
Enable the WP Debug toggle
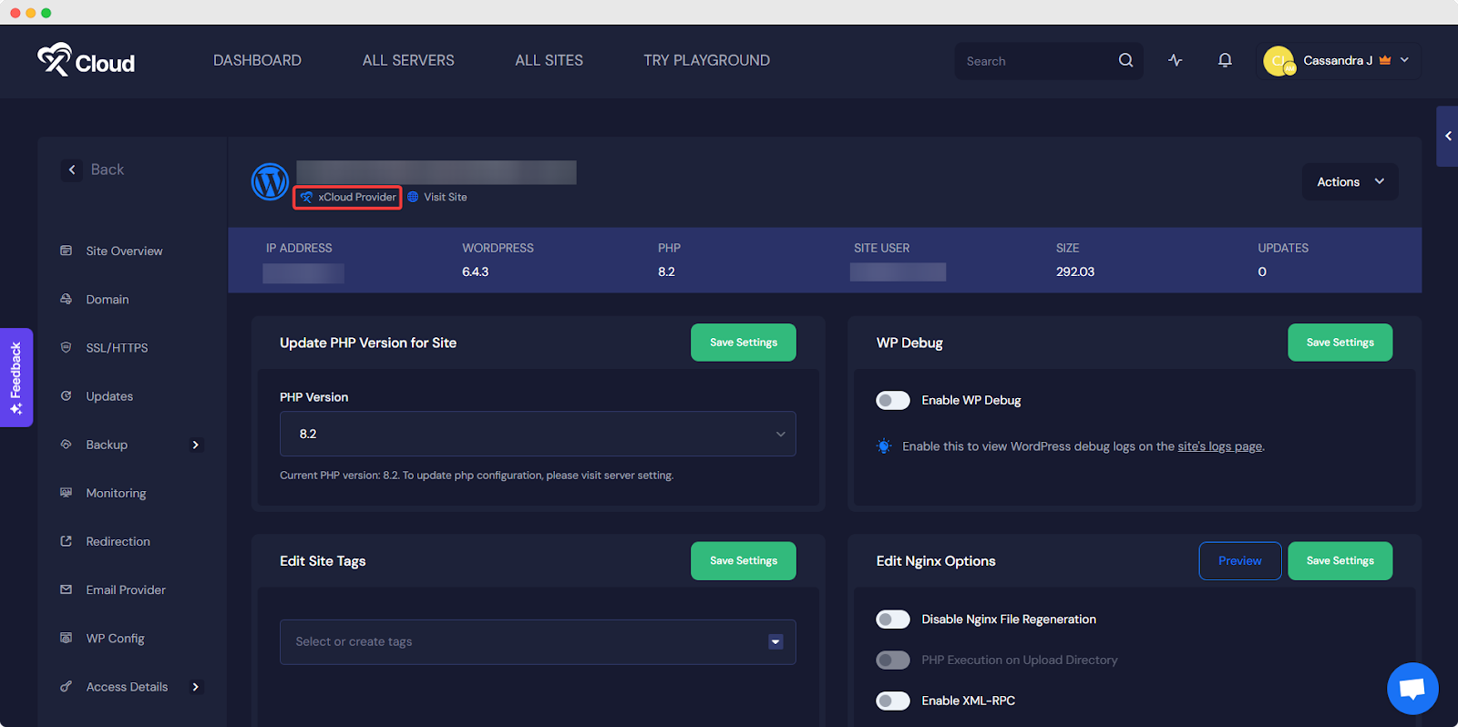pyautogui.click(x=892, y=400)
